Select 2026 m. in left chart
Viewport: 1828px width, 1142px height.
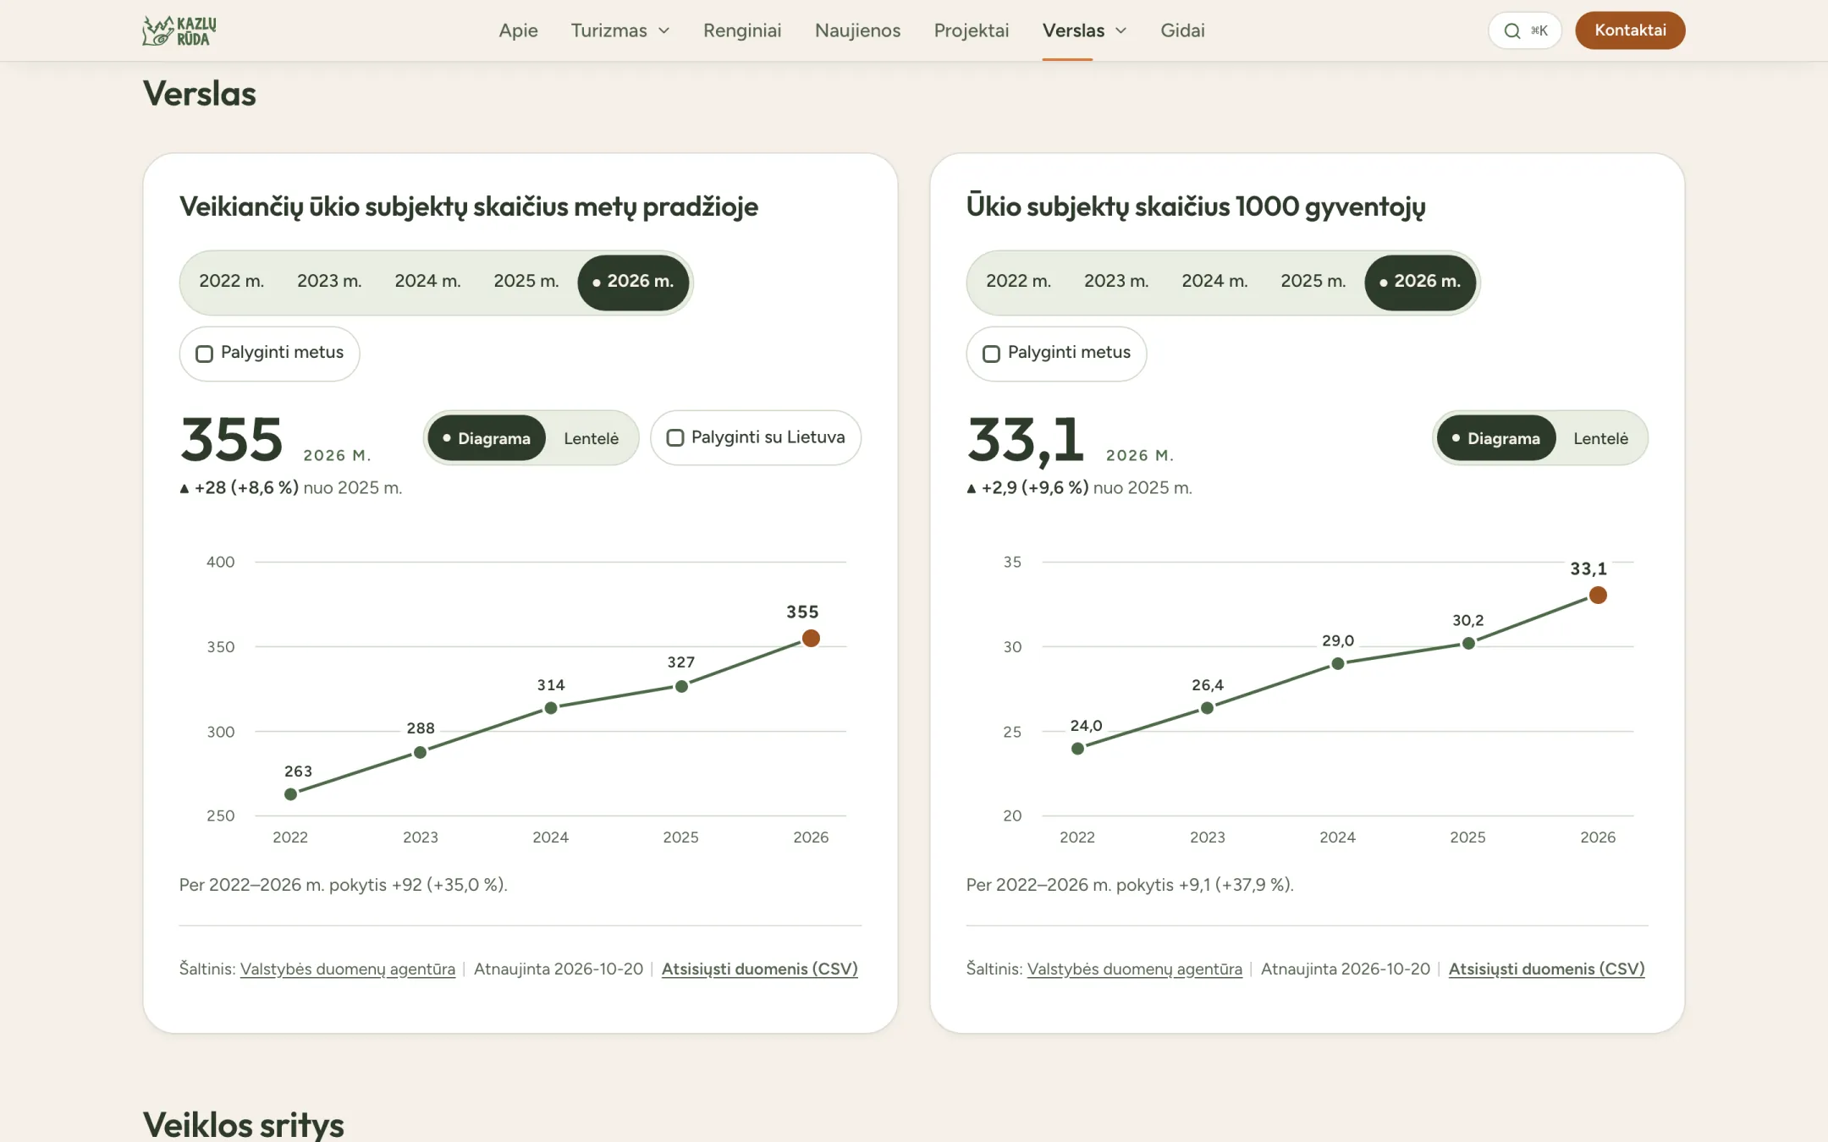633,282
